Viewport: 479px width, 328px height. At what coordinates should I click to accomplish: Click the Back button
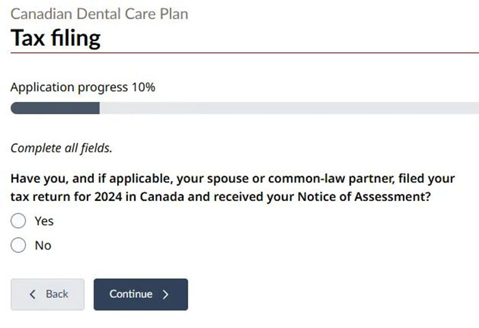[x=47, y=294]
